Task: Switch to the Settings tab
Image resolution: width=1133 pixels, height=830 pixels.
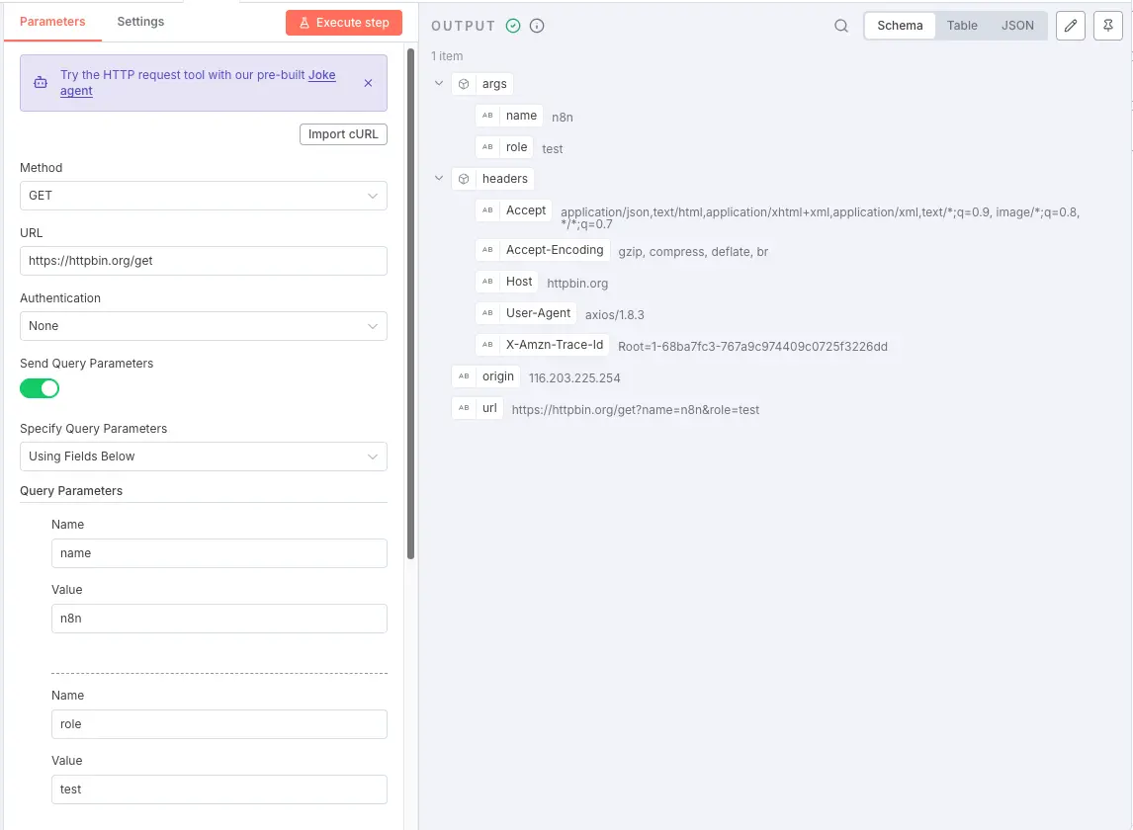Action: pyautogui.click(x=139, y=21)
